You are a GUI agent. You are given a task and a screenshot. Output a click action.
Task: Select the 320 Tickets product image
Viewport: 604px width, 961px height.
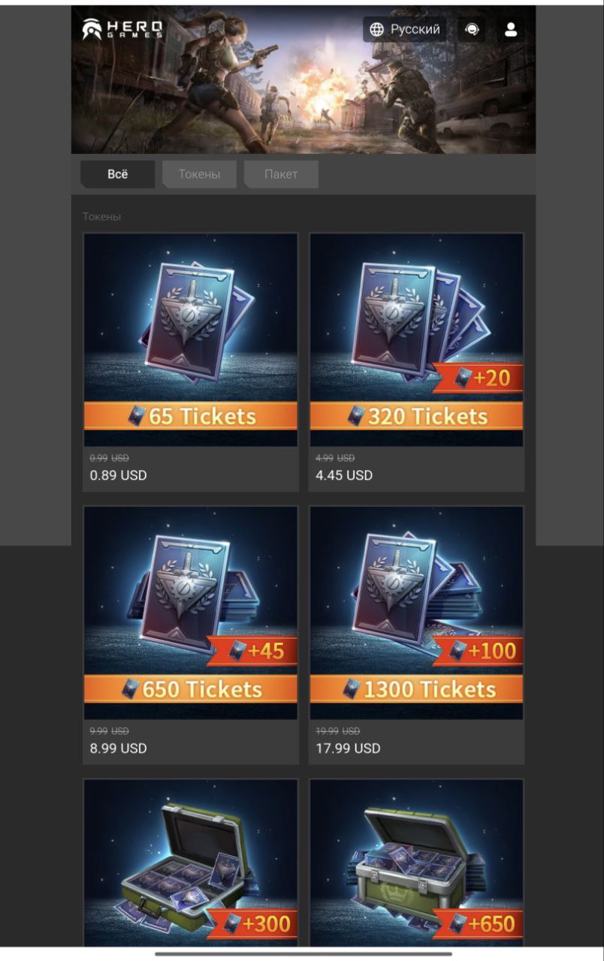point(417,340)
